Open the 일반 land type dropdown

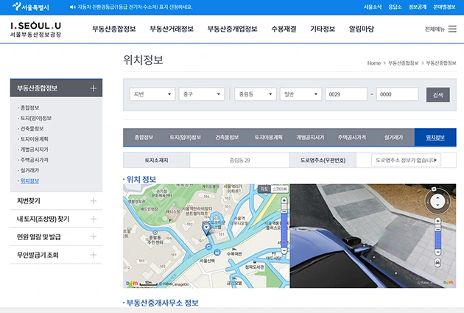[x=300, y=94]
